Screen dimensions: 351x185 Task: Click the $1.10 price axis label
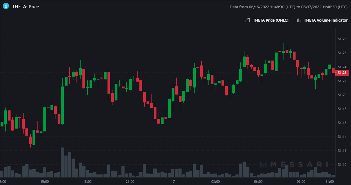pos(342,165)
